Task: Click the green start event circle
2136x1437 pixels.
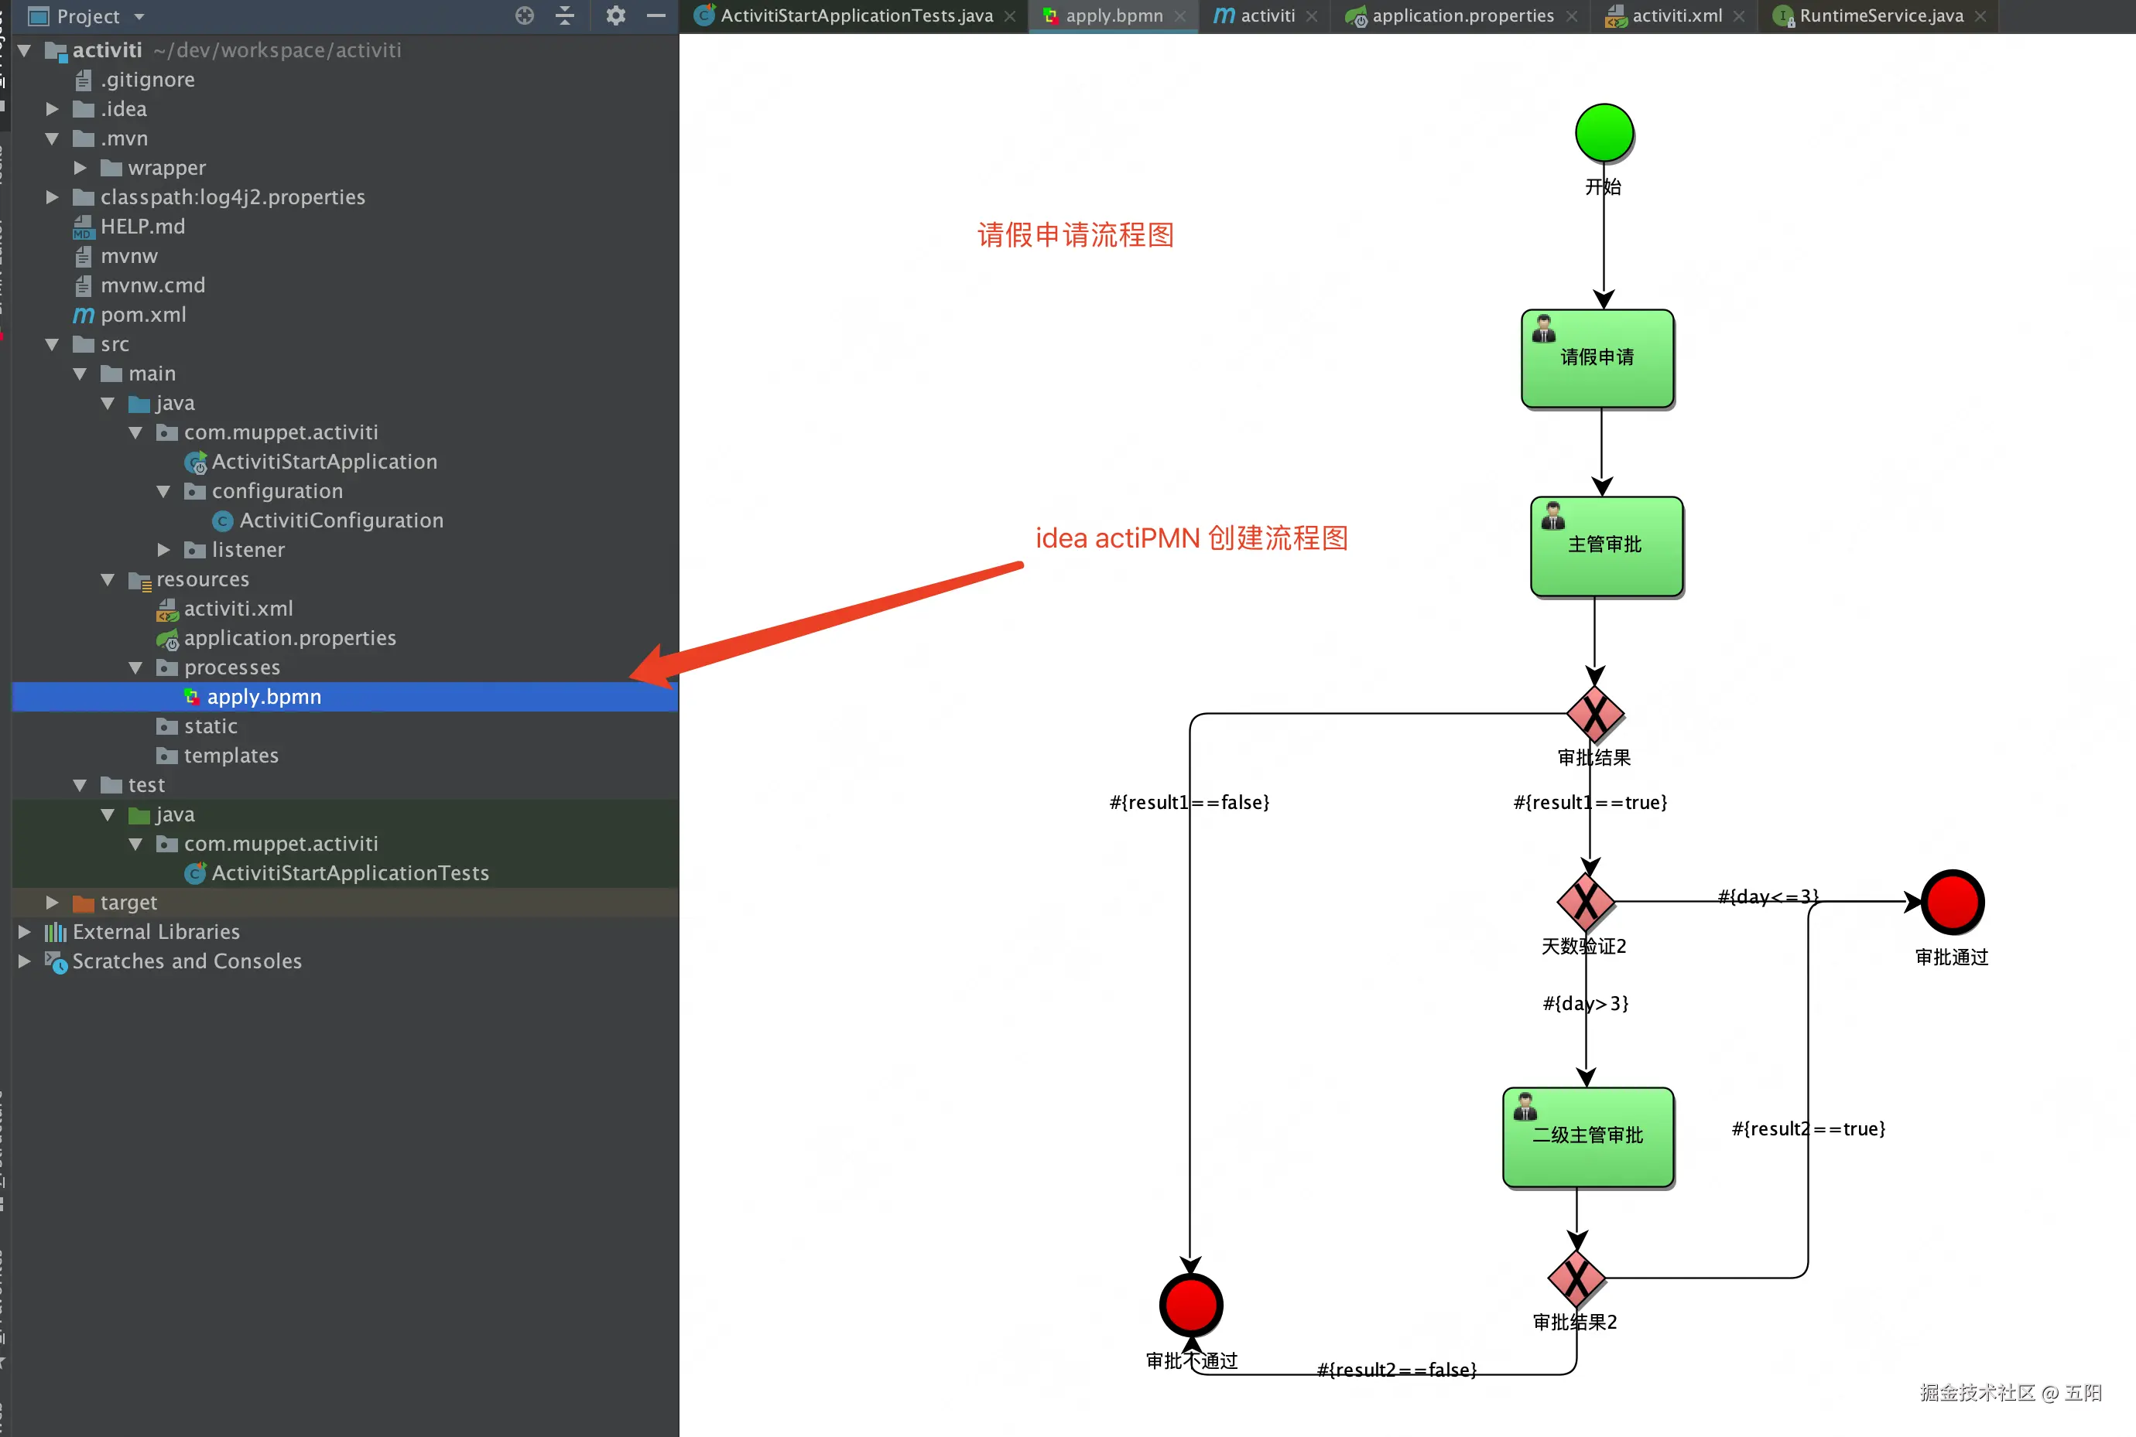Action: coord(1604,133)
